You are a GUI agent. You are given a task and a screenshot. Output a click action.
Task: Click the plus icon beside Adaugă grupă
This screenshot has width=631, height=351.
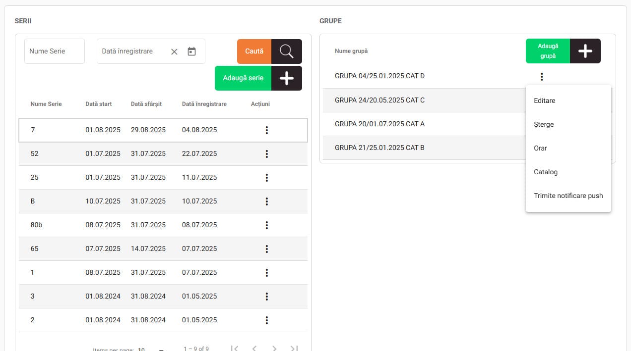tap(585, 51)
